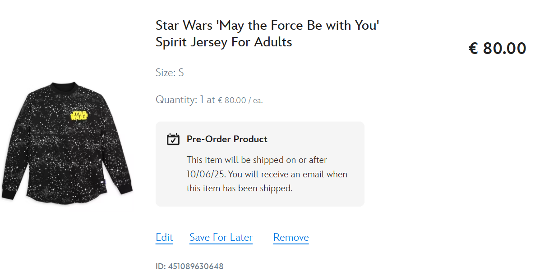Open the Star Wars spirit jersey title
535x275 pixels.
(267, 34)
